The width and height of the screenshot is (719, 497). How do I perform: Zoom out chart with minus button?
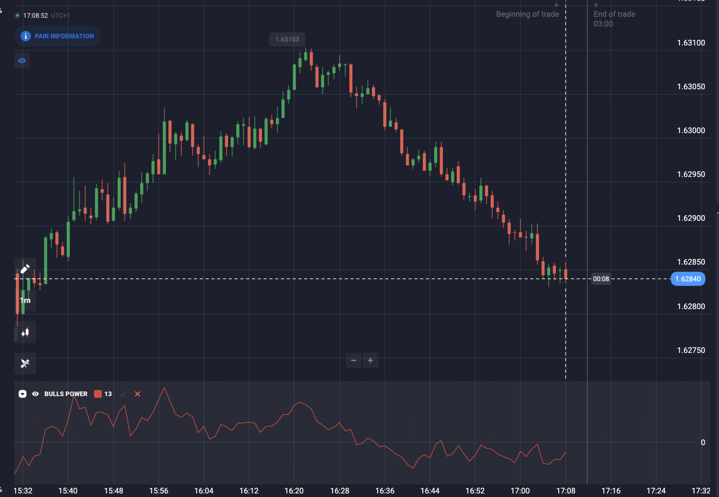point(354,360)
